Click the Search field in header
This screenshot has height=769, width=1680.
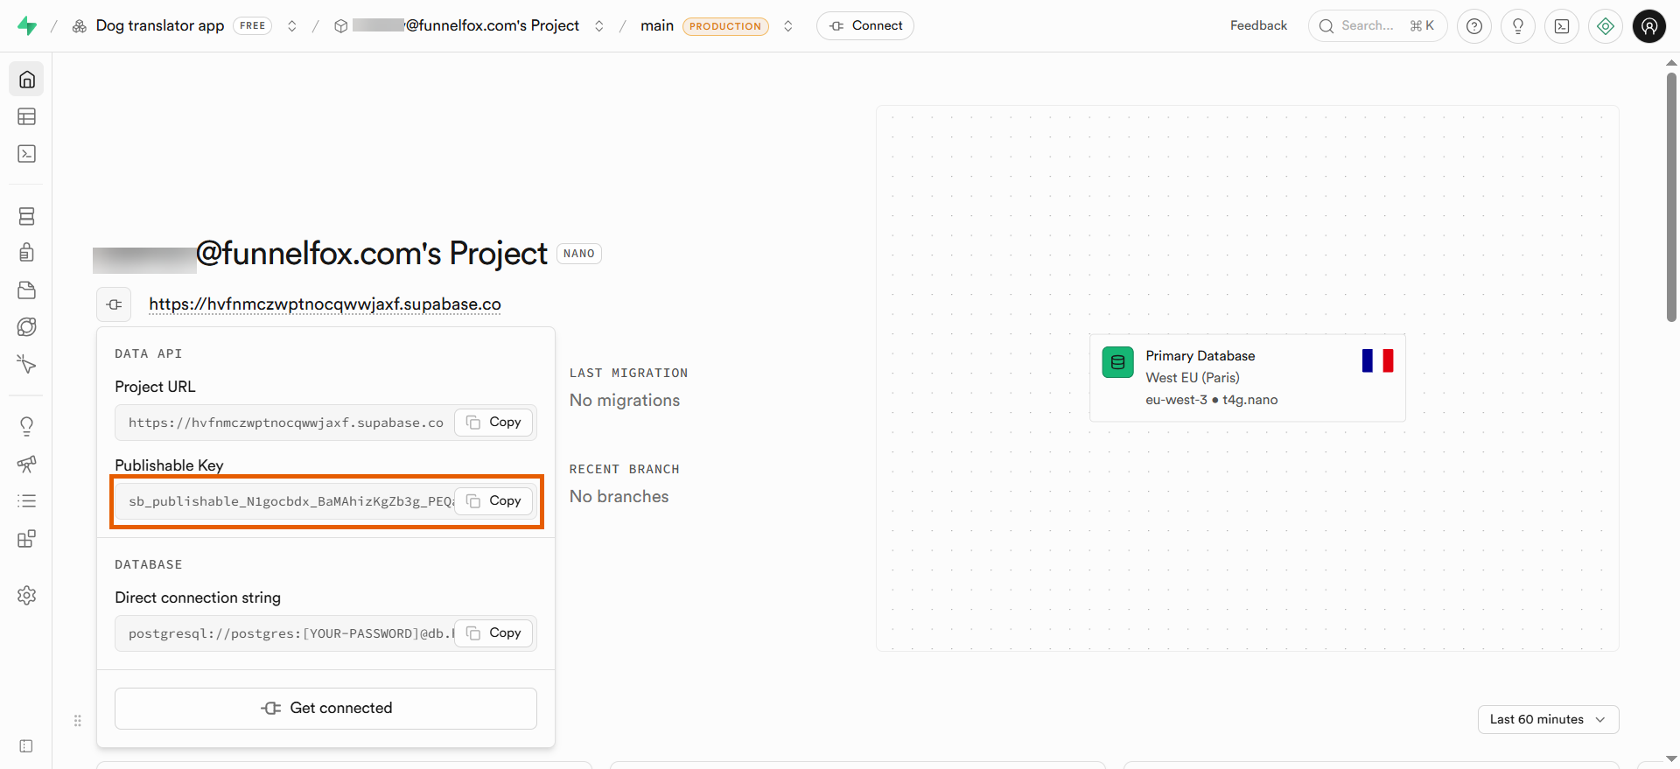(x=1377, y=26)
